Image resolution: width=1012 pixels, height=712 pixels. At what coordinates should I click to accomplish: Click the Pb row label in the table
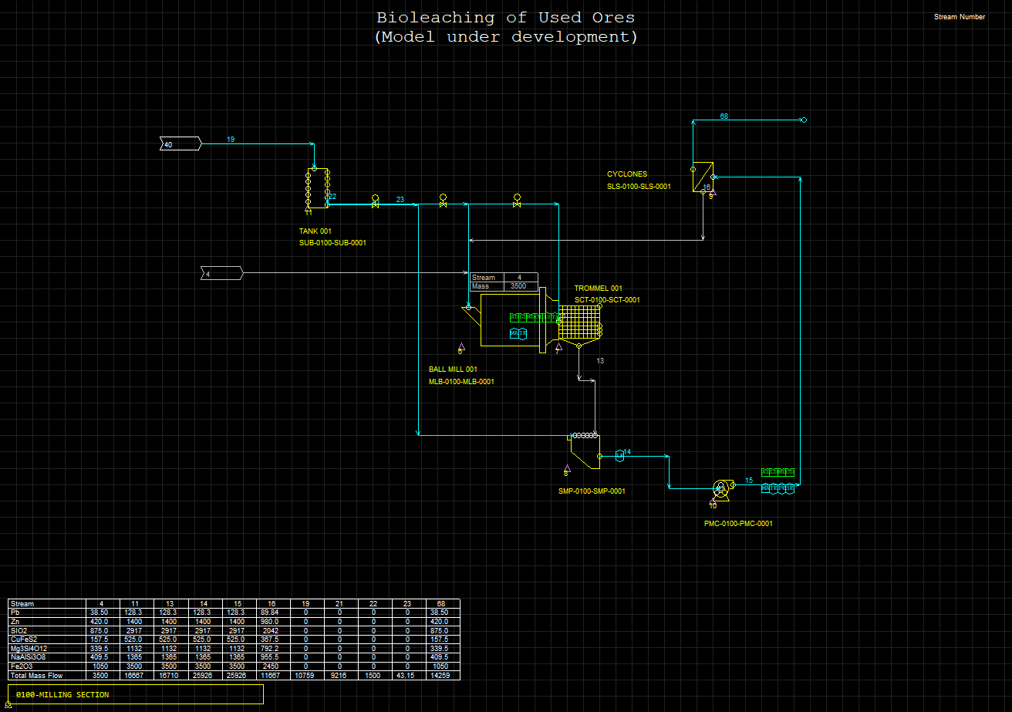[x=46, y=612]
